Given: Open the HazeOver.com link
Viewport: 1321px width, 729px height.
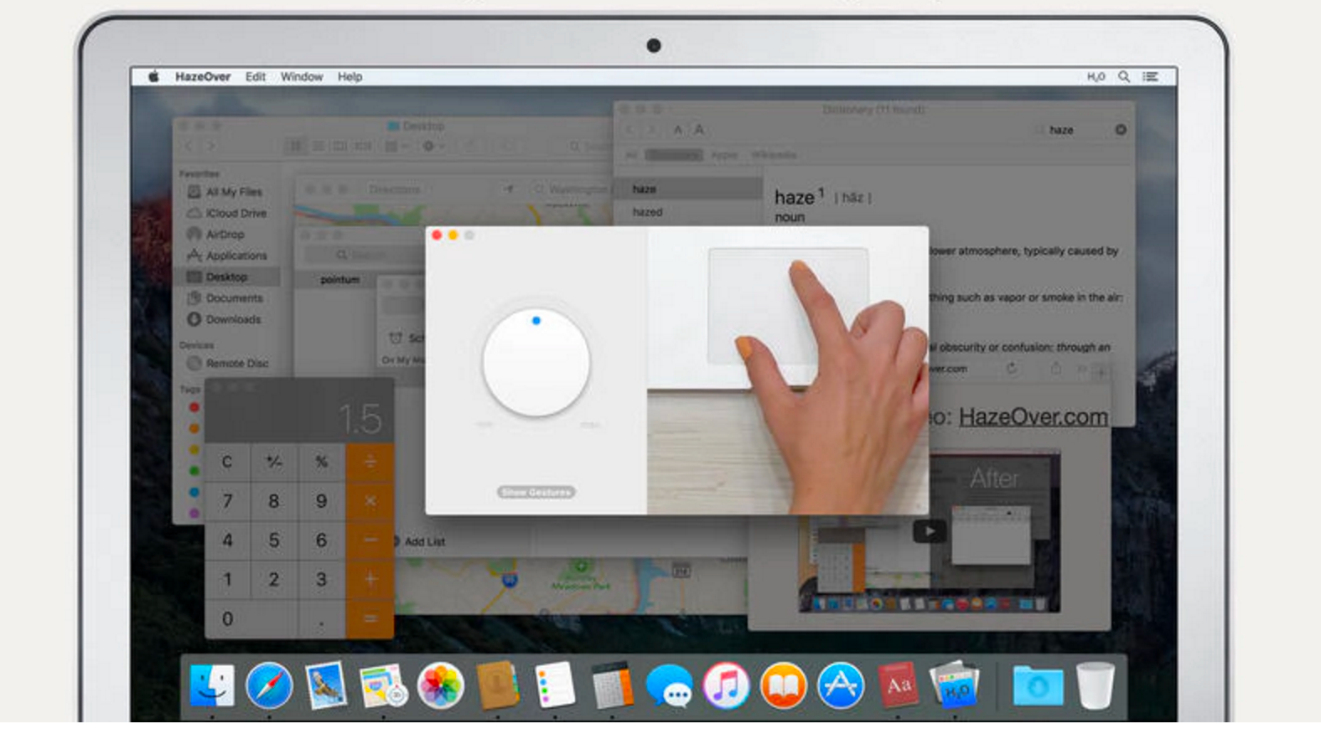Looking at the screenshot, I should point(1033,416).
